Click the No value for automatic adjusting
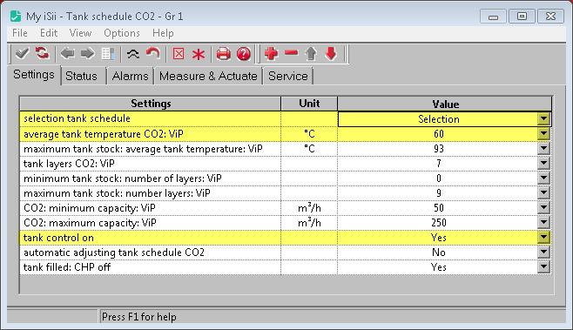Screen dimensions: 573x330 [x=438, y=253]
